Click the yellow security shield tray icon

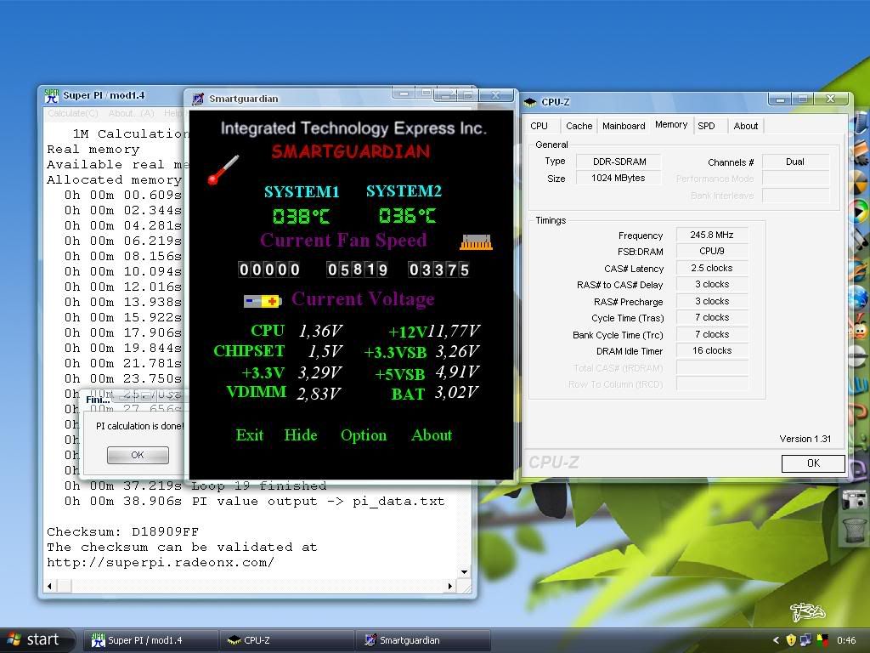pos(791,640)
